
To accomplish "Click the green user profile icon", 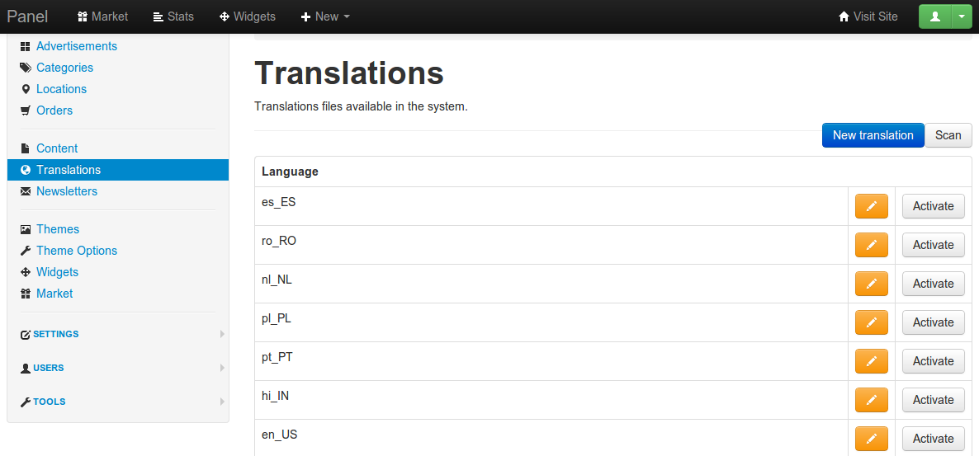I will coord(934,16).
